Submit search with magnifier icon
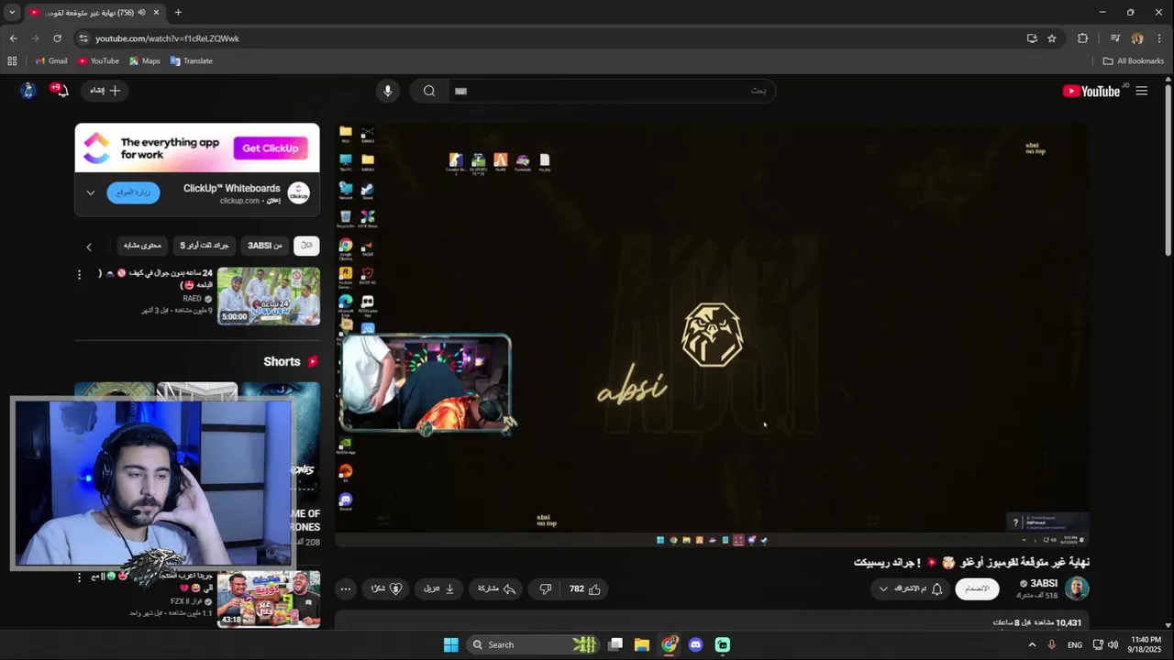This screenshot has height=660, width=1174. [428, 91]
